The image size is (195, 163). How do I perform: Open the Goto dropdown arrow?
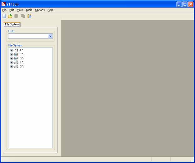[50, 36]
